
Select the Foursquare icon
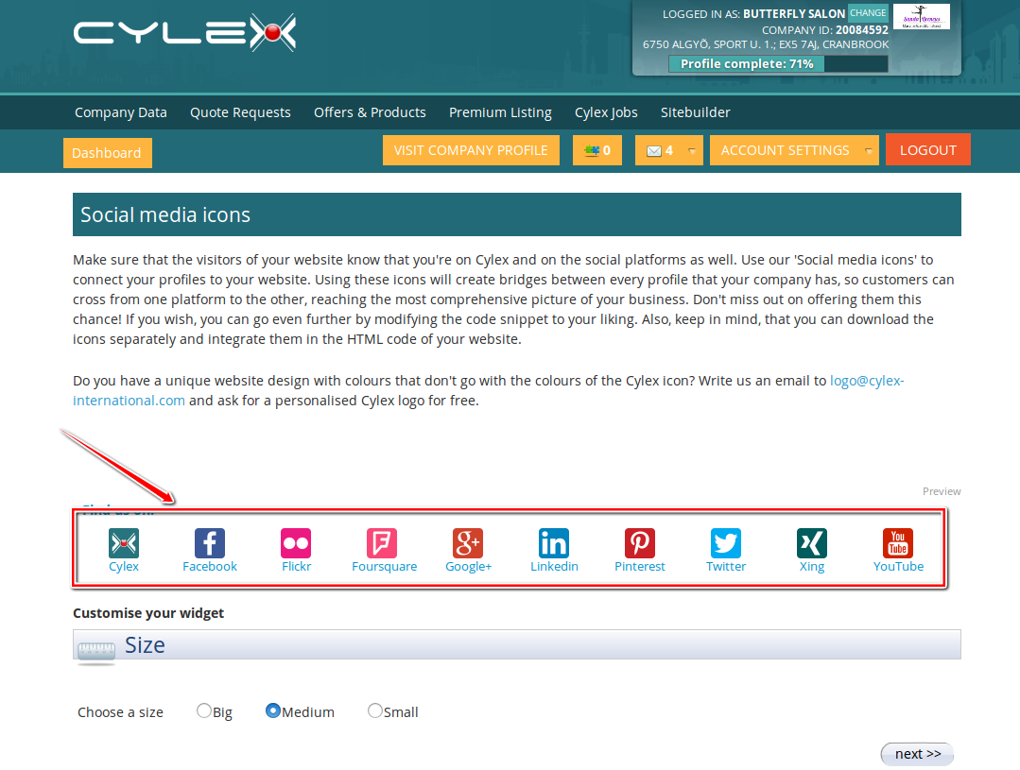point(381,542)
